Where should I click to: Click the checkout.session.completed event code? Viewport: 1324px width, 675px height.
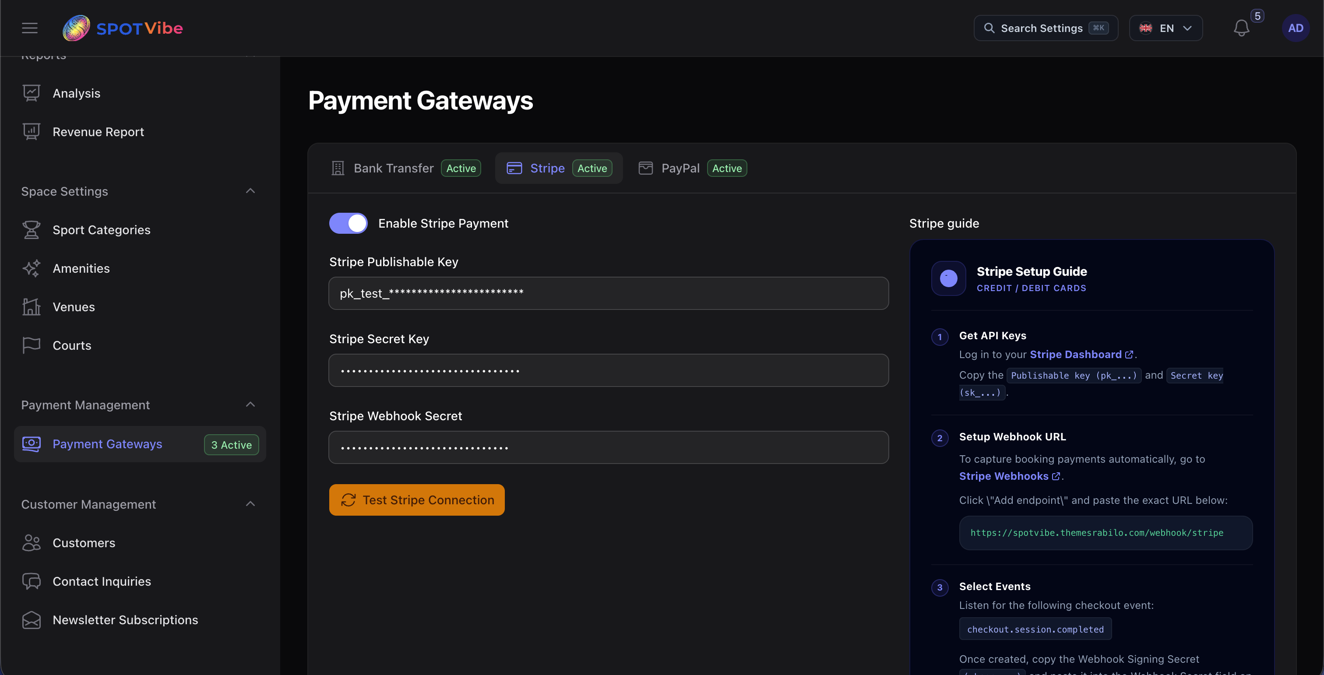[x=1035, y=629]
